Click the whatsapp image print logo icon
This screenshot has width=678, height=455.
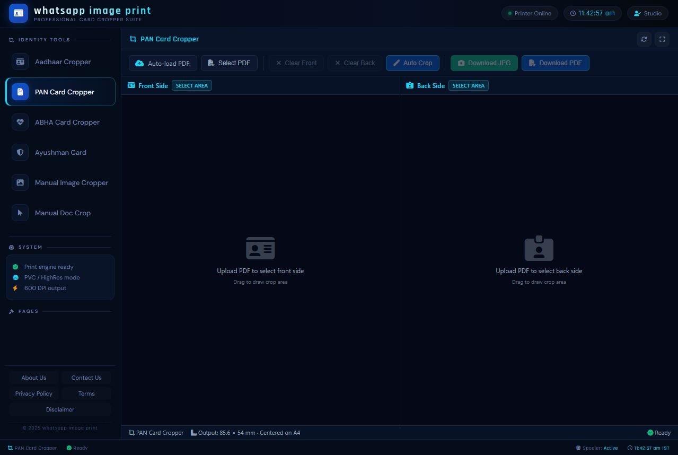click(19, 13)
